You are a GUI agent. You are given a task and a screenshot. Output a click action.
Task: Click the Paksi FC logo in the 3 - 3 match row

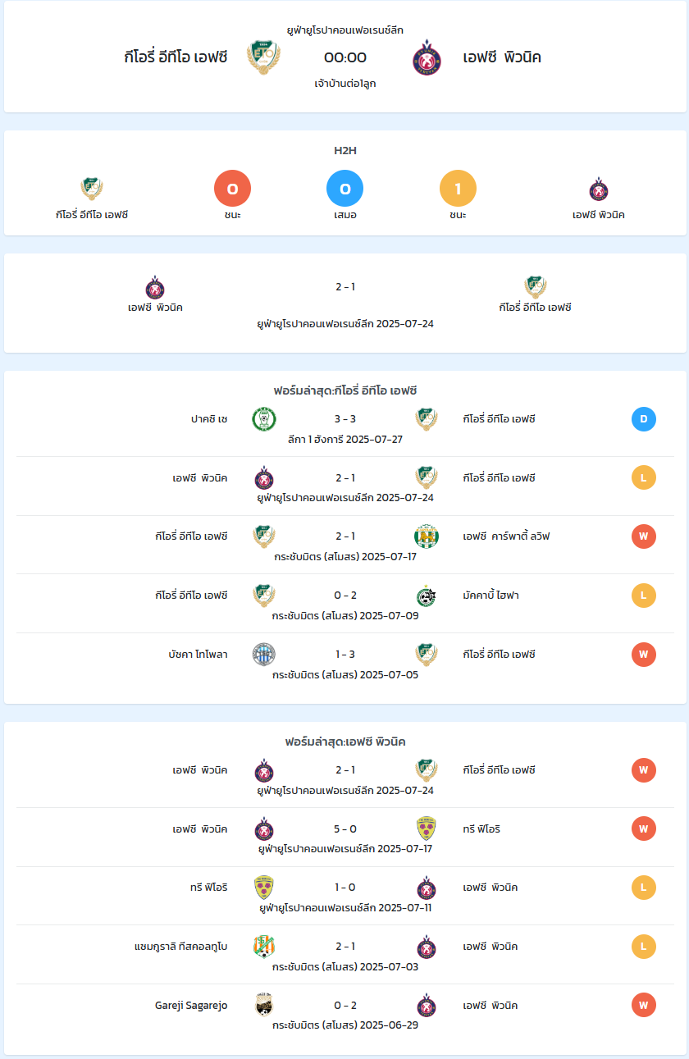point(264,419)
